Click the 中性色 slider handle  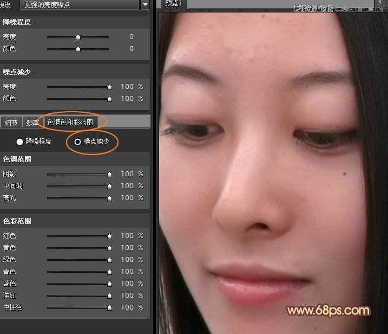pyautogui.click(x=109, y=308)
